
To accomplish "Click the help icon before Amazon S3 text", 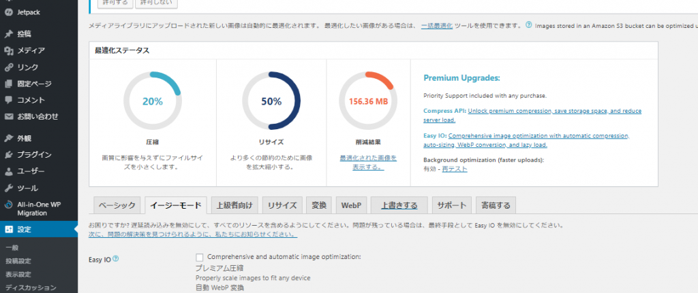I will (528, 25).
